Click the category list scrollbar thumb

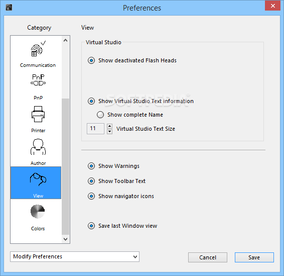click(66, 166)
